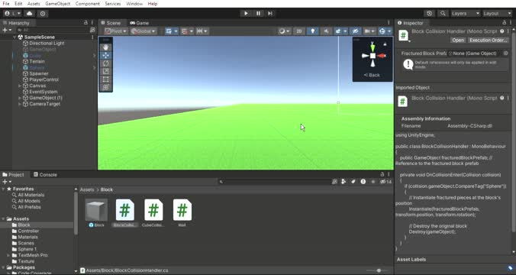
Task: Open the Layout dropdown
Action: point(496,14)
